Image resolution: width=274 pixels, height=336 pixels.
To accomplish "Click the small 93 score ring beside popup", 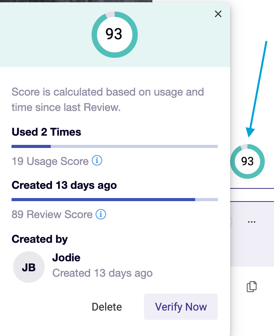I will (247, 161).
